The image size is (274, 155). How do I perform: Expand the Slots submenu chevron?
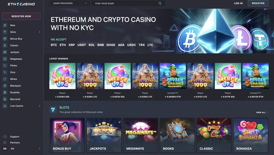(39, 32)
